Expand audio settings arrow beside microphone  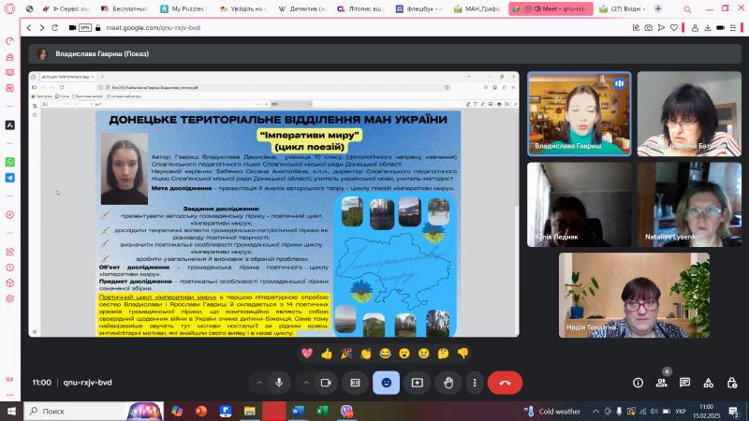click(x=257, y=382)
